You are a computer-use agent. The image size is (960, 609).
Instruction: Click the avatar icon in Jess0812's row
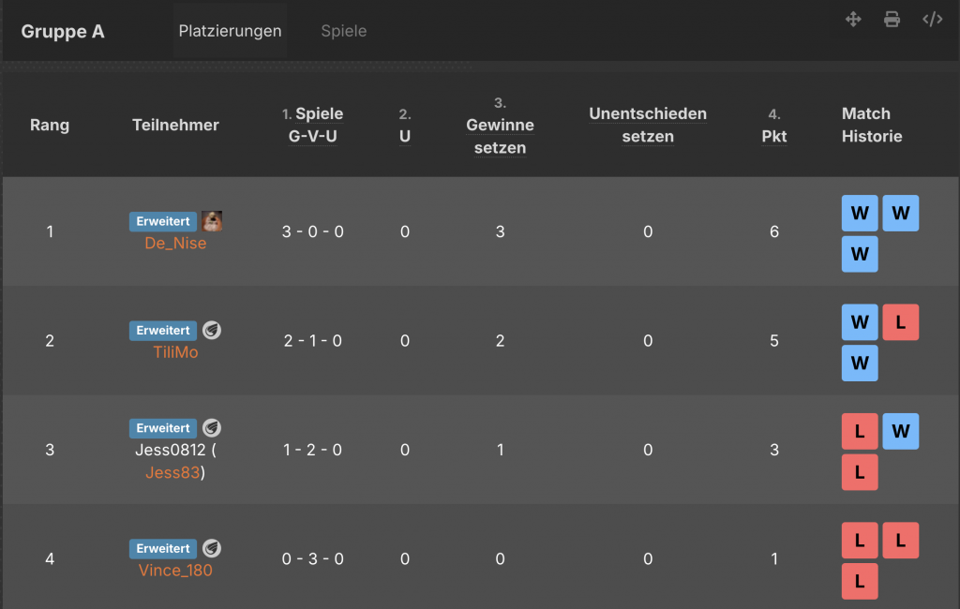pyautogui.click(x=212, y=427)
